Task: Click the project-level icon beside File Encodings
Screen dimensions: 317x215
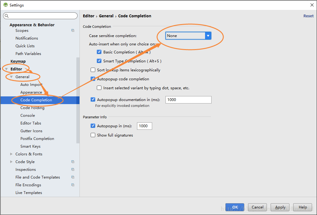Action: click(x=73, y=185)
